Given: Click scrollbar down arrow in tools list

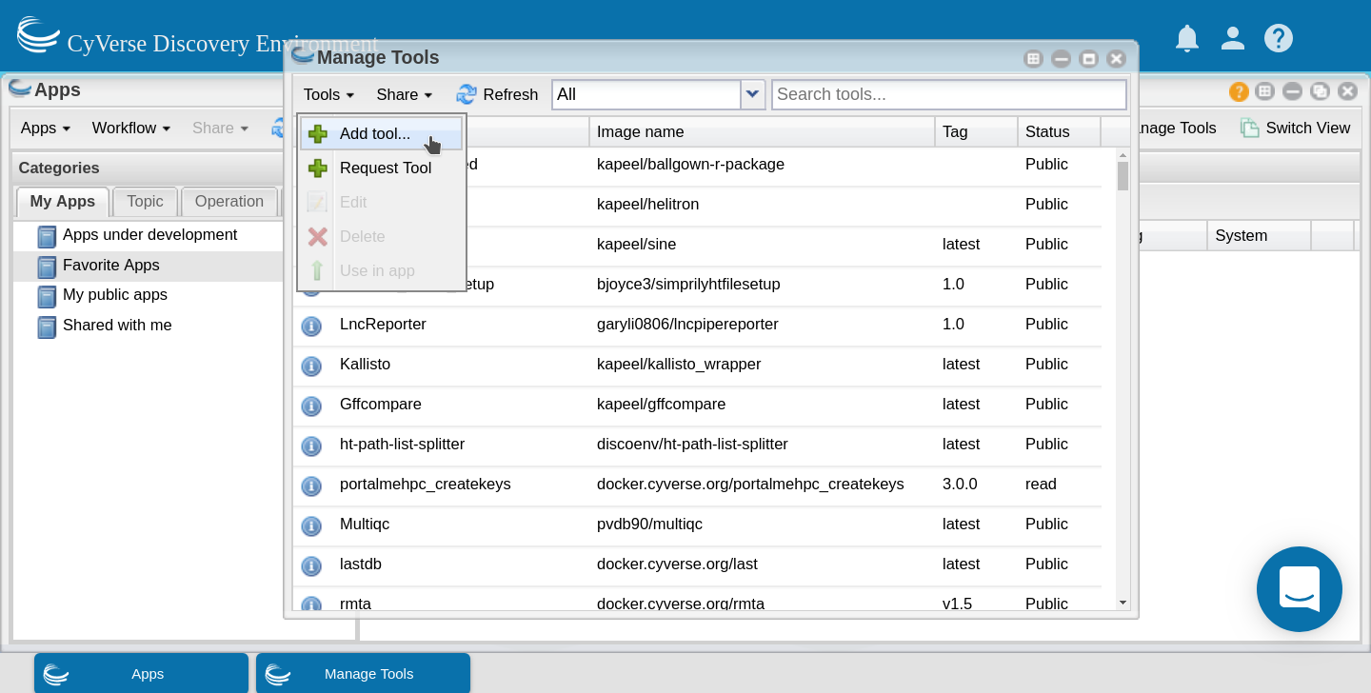Looking at the screenshot, I should [1123, 603].
